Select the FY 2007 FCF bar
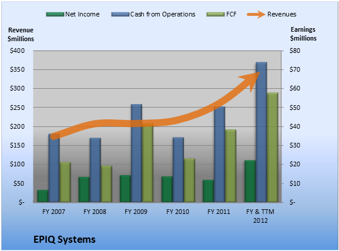This screenshot has width=339, height=251. [65, 182]
